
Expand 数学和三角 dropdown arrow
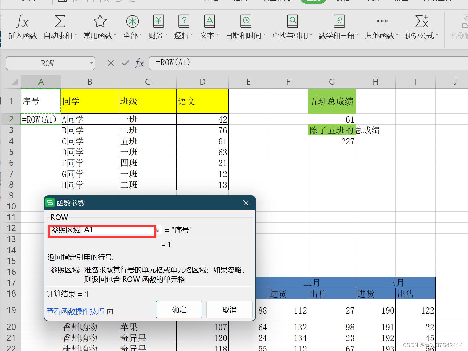[x=358, y=35]
